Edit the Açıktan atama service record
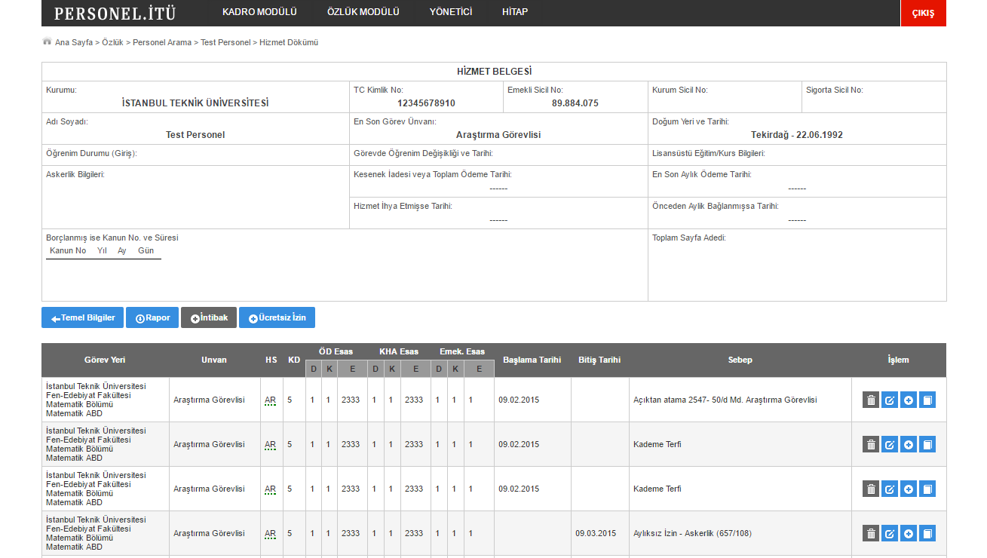The image size is (987, 558). (890, 400)
